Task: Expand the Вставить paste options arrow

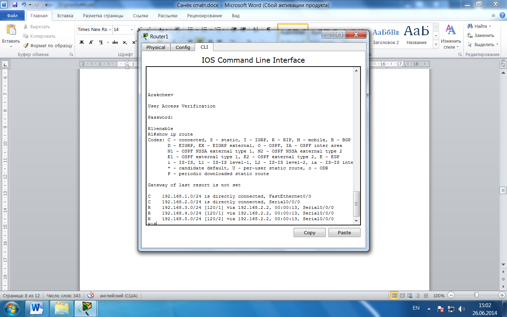Action: (11, 46)
